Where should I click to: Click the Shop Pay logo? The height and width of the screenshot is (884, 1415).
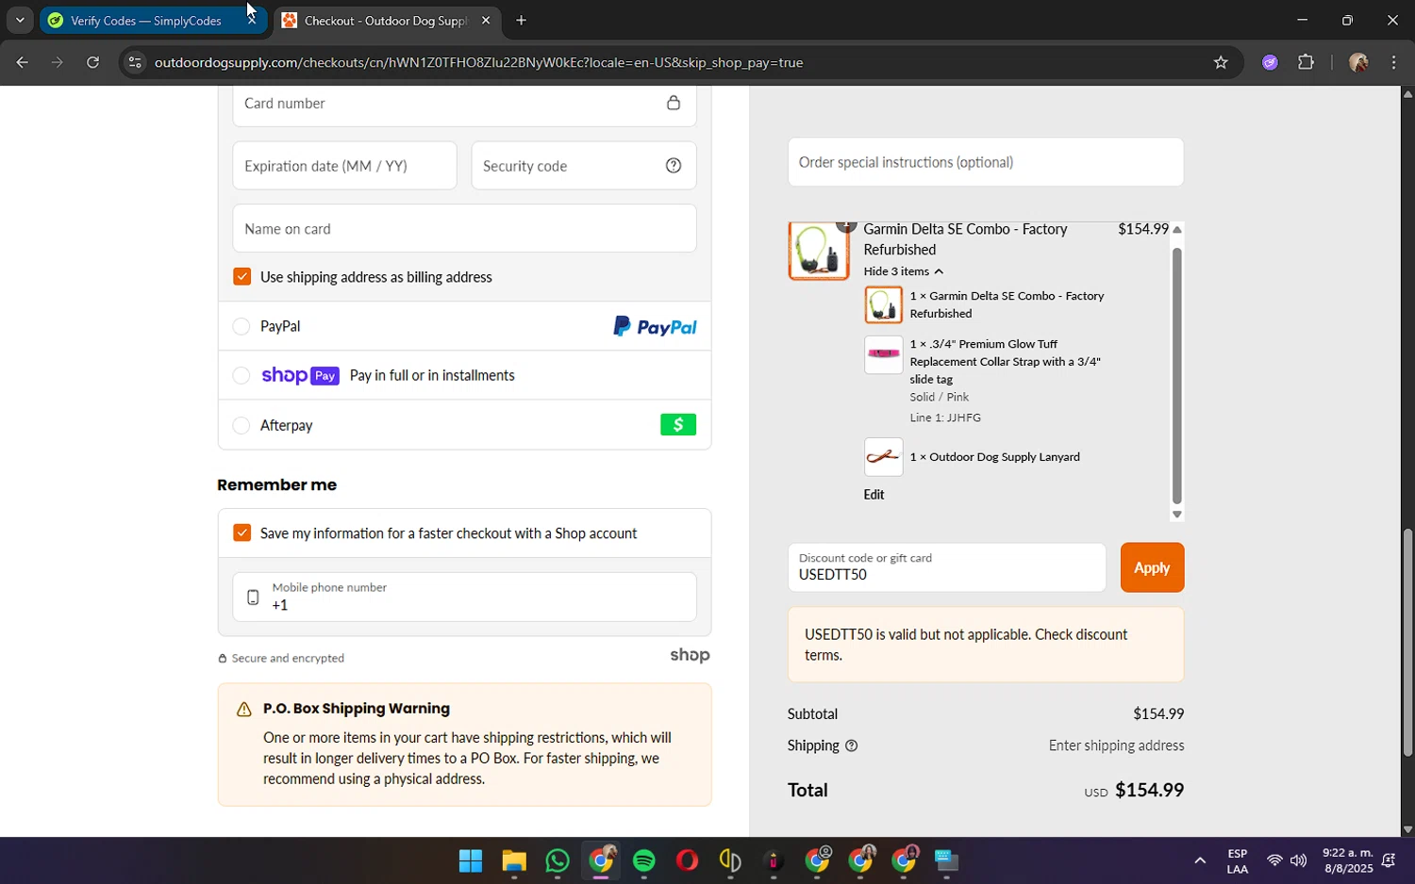[x=300, y=375]
